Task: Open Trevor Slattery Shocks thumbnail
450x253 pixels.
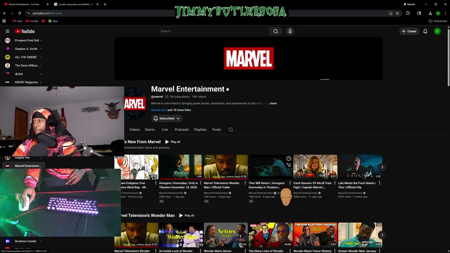Action: (315, 235)
